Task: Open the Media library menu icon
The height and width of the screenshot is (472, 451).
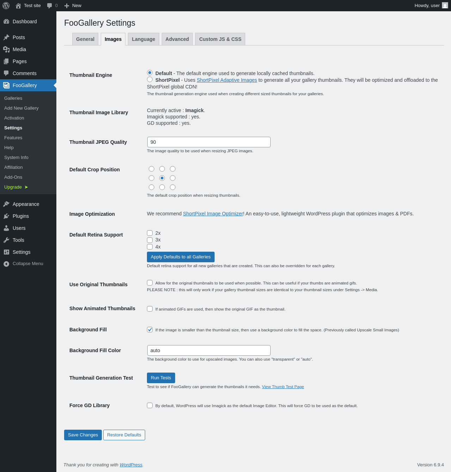Action: point(6,49)
